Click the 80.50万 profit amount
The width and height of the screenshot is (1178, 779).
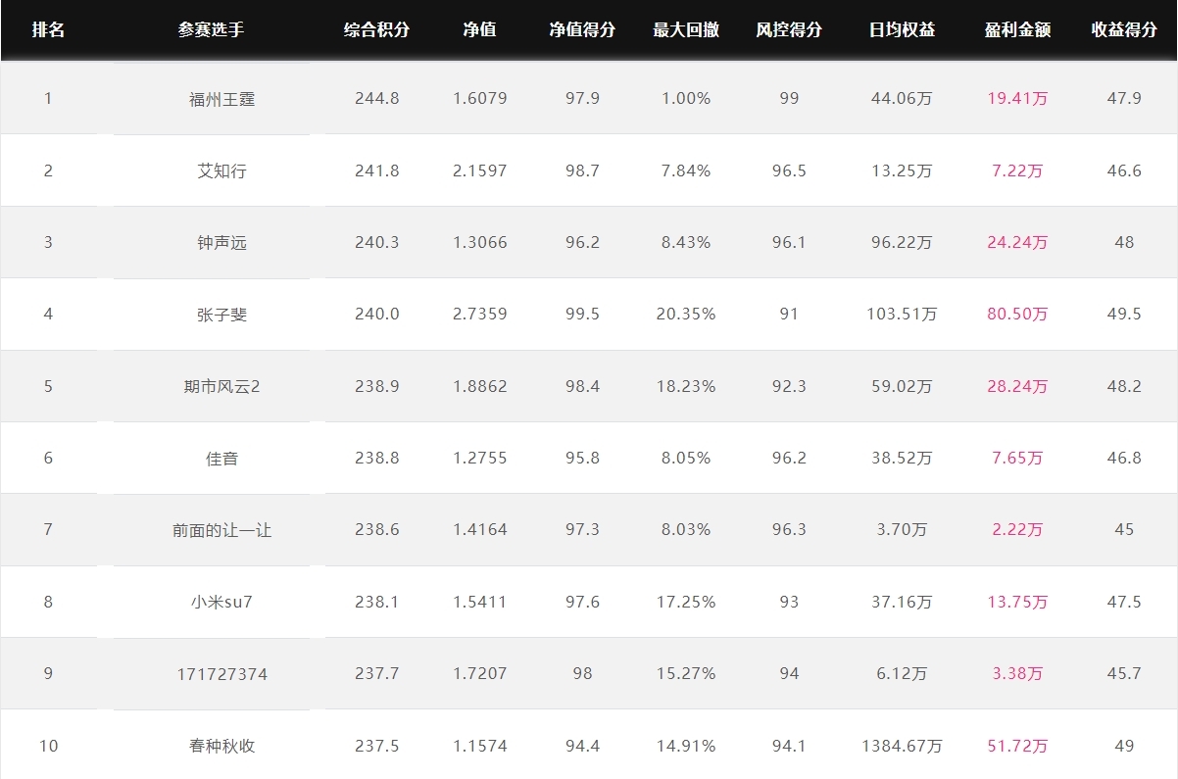point(1017,315)
